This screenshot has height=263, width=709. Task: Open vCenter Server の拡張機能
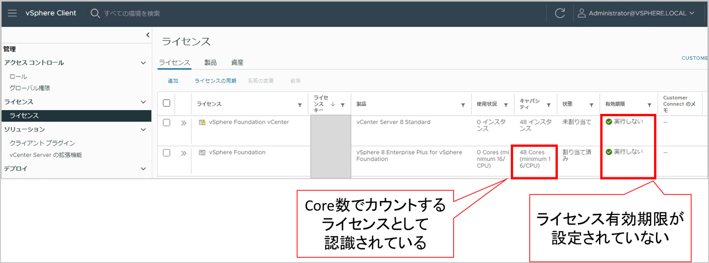pos(46,155)
